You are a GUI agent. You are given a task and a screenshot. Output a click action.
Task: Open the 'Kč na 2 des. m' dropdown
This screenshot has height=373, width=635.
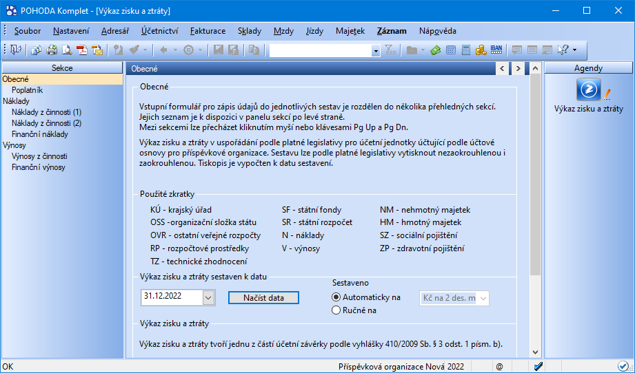tap(483, 298)
